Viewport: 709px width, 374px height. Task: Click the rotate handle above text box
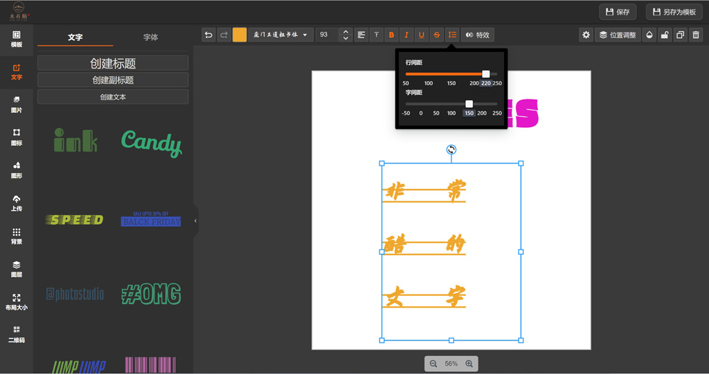(x=451, y=149)
